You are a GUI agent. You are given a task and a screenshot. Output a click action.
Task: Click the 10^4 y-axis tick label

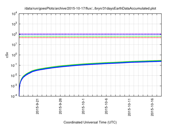tap(14, 14)
